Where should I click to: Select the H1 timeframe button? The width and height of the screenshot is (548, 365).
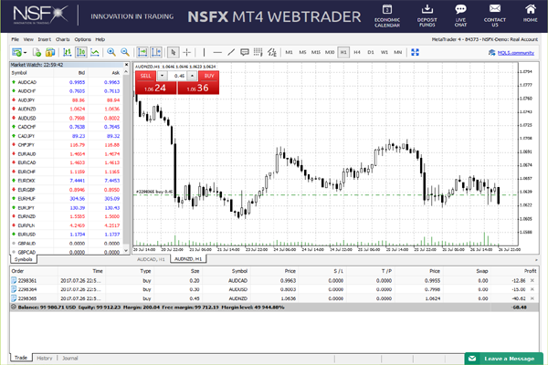point(343,52)
